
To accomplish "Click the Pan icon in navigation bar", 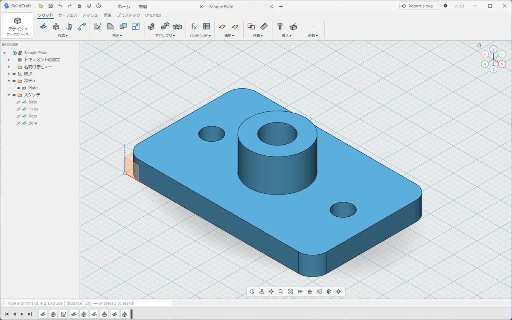I will [x=271, y=292].
